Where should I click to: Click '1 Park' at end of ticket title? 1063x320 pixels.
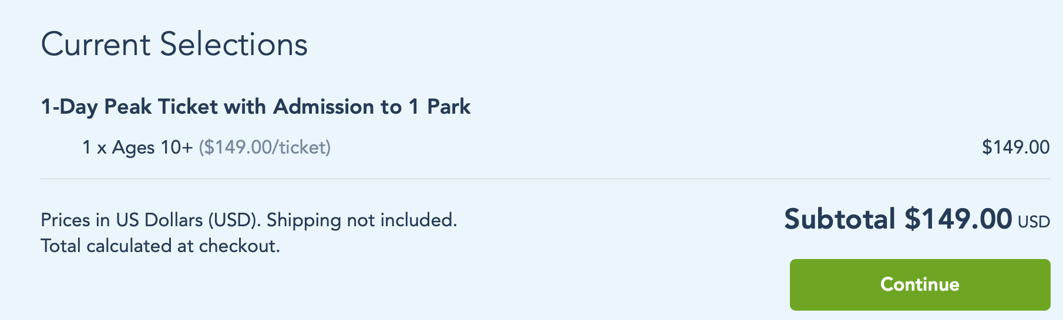pos(439,107)
